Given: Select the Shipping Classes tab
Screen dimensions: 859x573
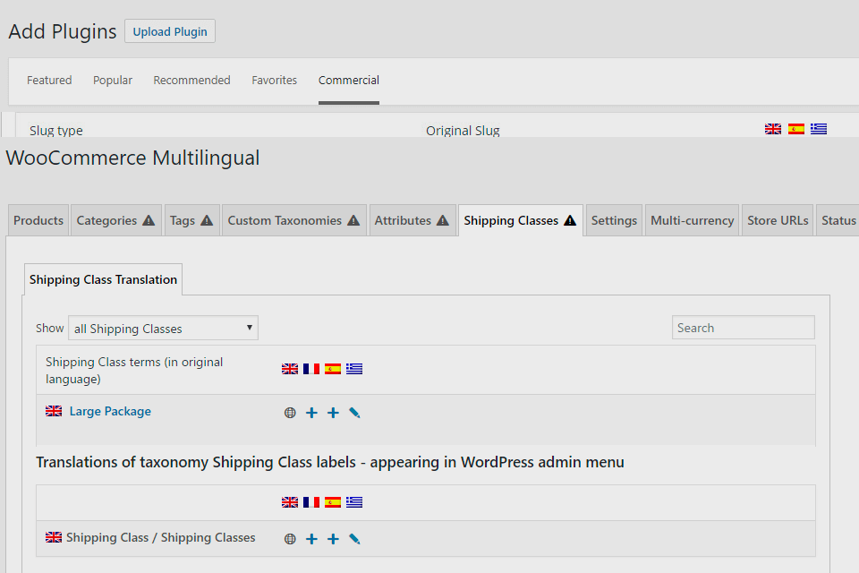Looking at the screenshot, I should click(521, 220).
